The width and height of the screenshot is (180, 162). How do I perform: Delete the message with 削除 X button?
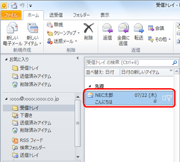coord(89,31)
